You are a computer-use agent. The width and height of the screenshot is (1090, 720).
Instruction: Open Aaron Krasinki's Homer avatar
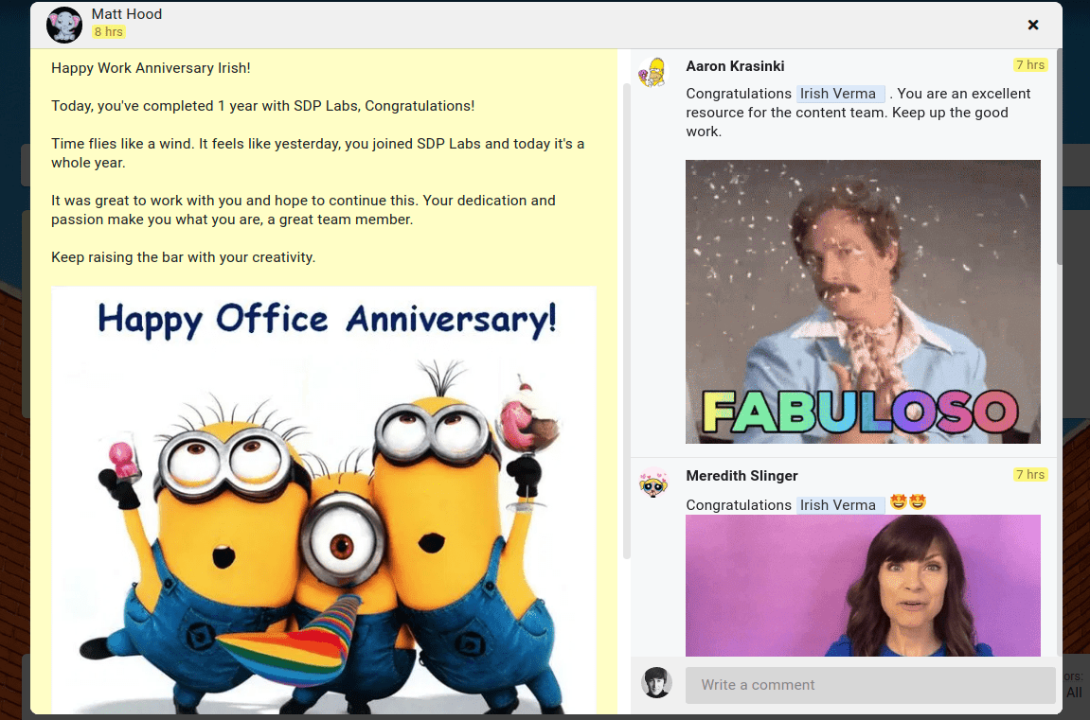652,72
